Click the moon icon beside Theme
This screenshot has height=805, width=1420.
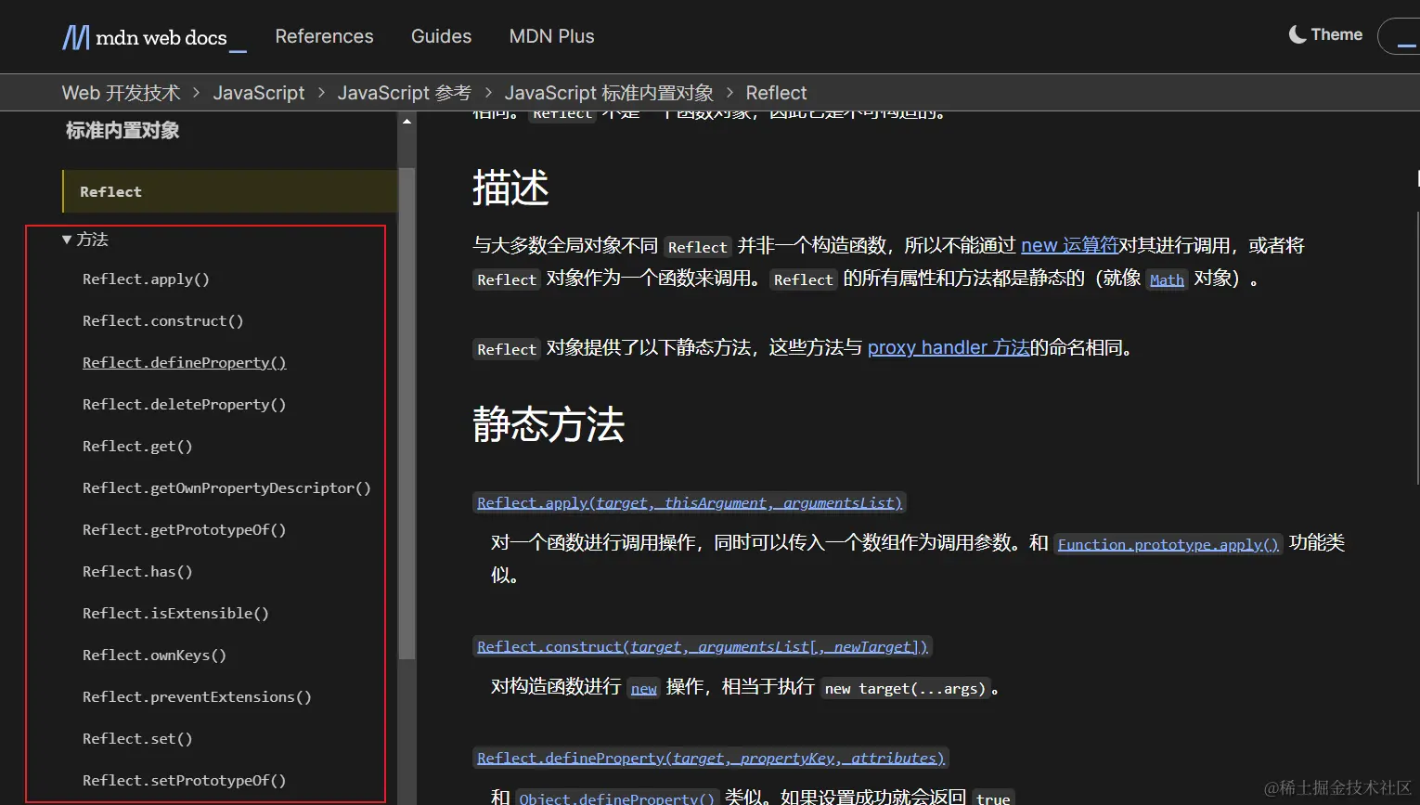[x=1297, y=35]
